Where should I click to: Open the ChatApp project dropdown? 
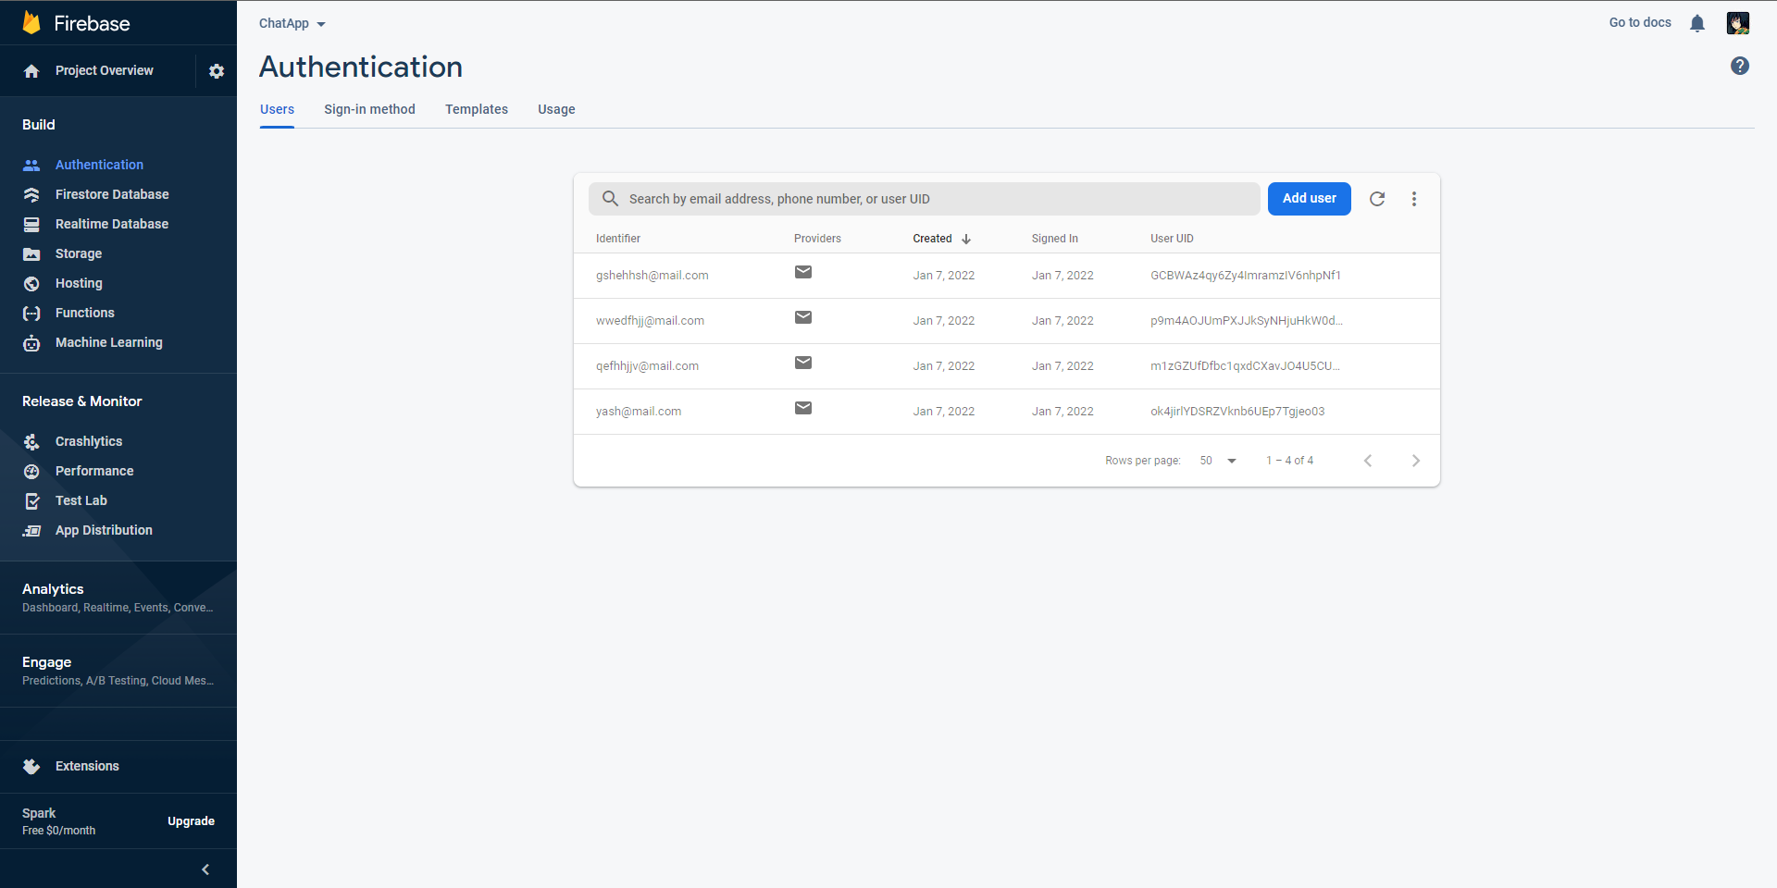point(292,23)
